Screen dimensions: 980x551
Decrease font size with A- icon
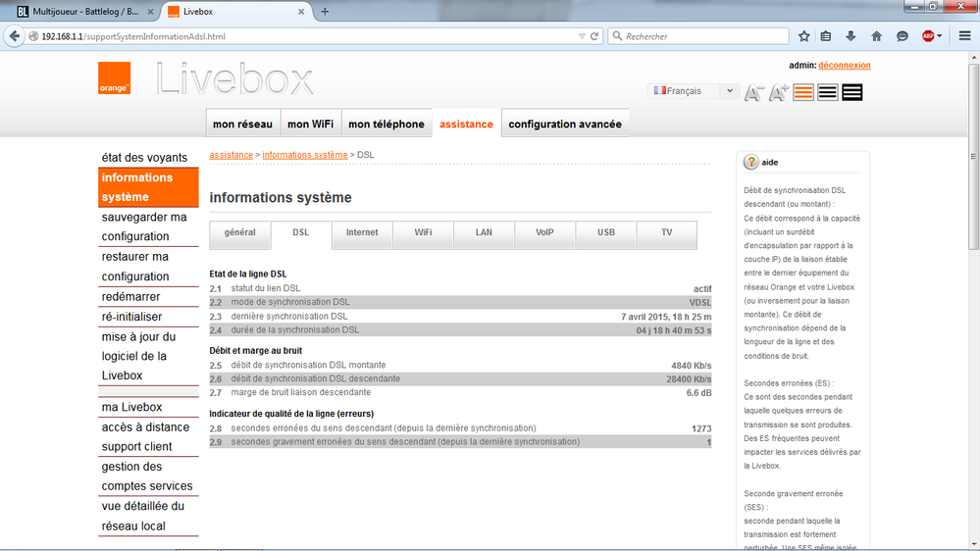coord(753,92)
